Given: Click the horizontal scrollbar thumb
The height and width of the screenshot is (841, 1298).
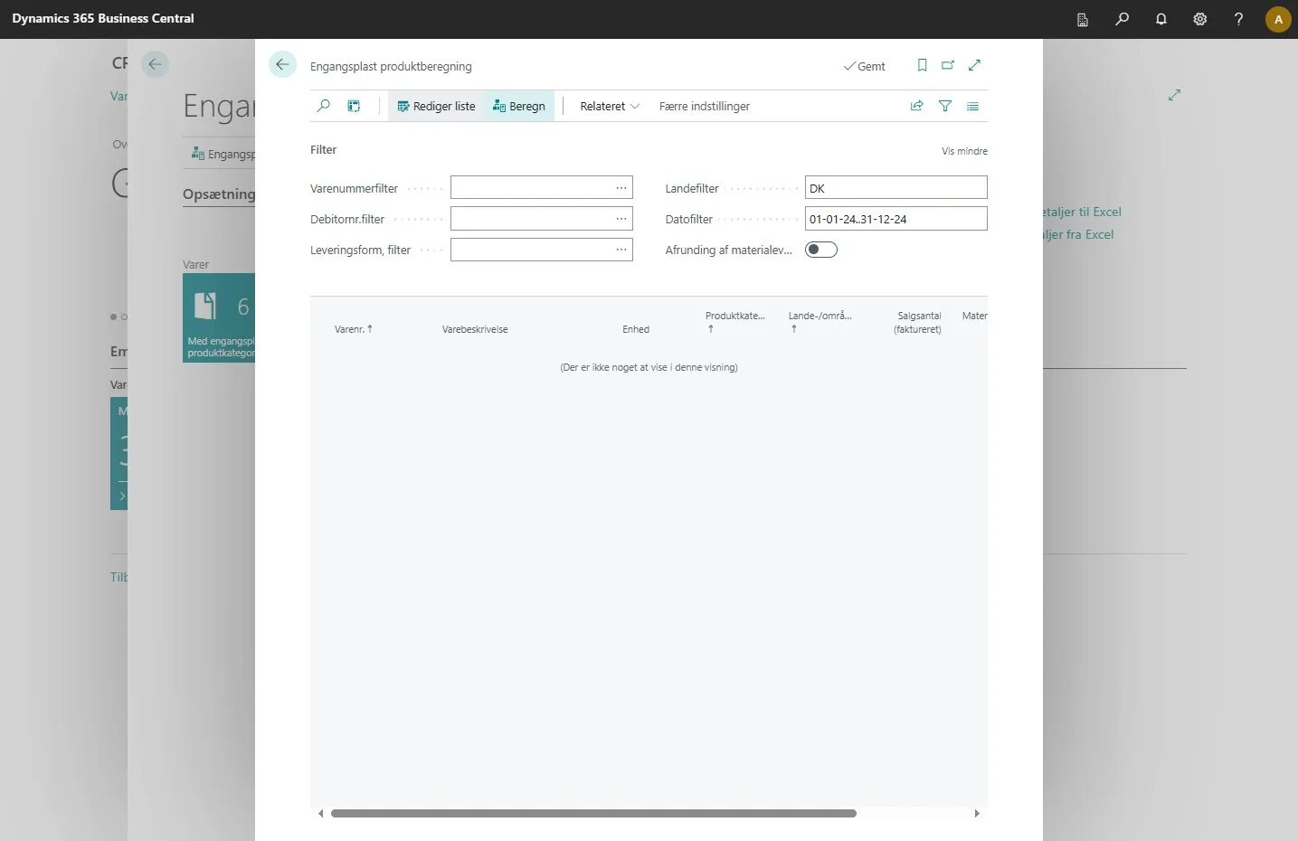Looking at the screenshot, I should (x=593, y=813).
